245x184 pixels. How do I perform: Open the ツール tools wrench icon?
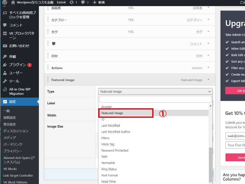pyautogui.click(x=5, y=81)
